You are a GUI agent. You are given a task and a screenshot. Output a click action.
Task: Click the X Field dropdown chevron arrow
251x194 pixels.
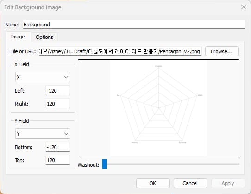(x=66, y=77)
